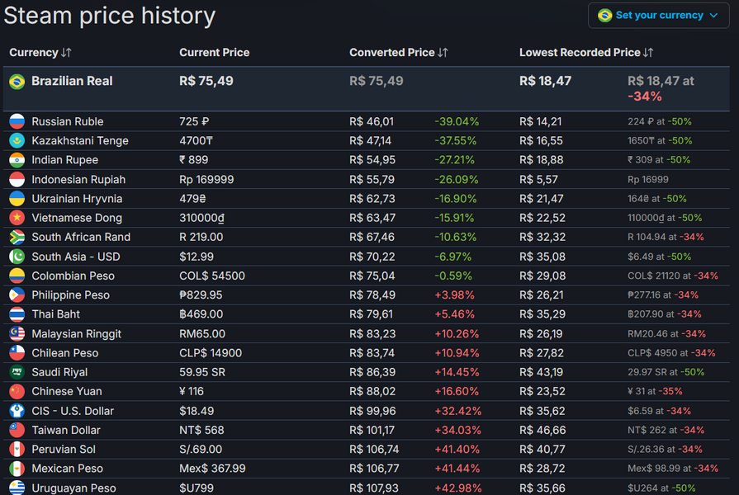Click the Mexican Peso flag icon
This screenshot has height=495, width=739.
(17, 469)
